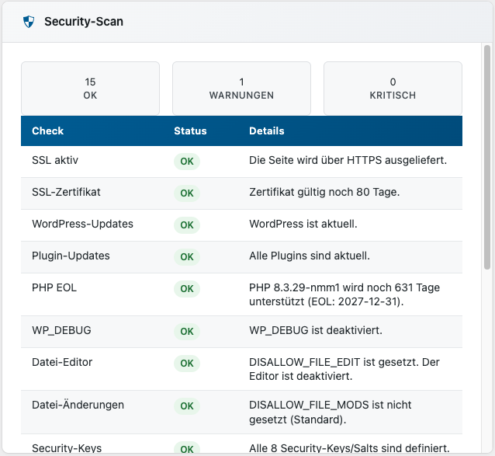Click the Status column header

pos(190,131)
